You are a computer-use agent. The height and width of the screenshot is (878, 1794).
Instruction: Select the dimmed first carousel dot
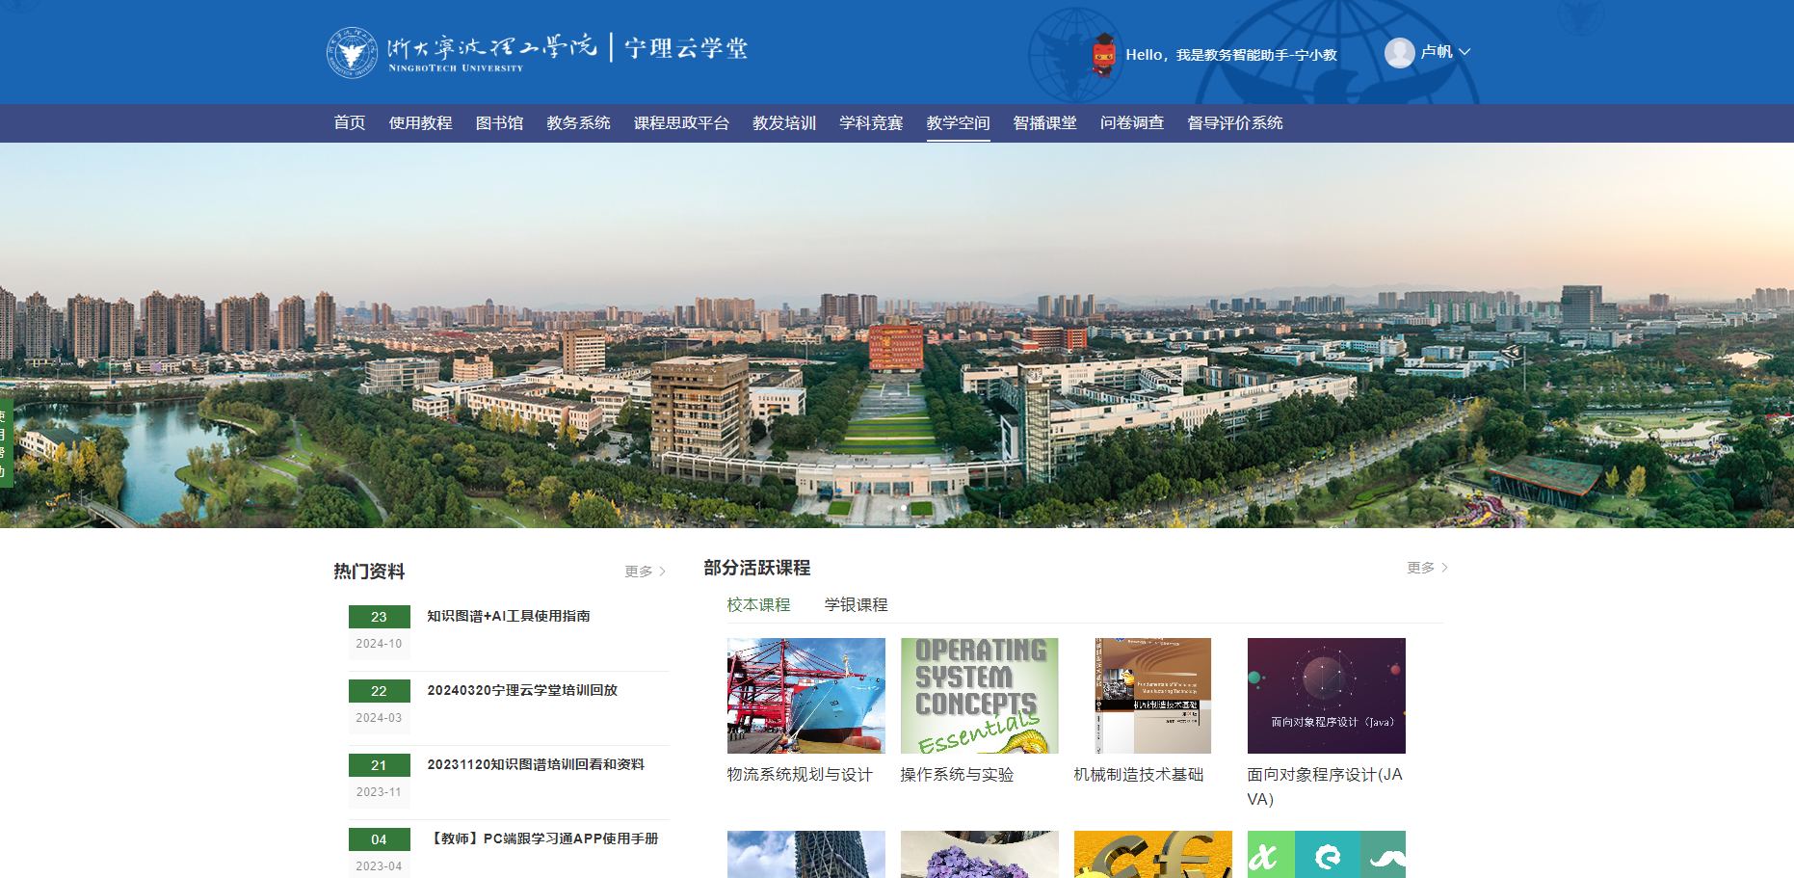889,507
